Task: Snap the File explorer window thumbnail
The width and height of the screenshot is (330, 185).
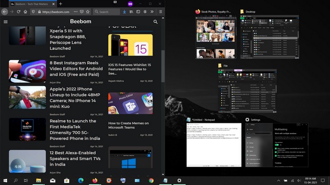Action: 247,91
